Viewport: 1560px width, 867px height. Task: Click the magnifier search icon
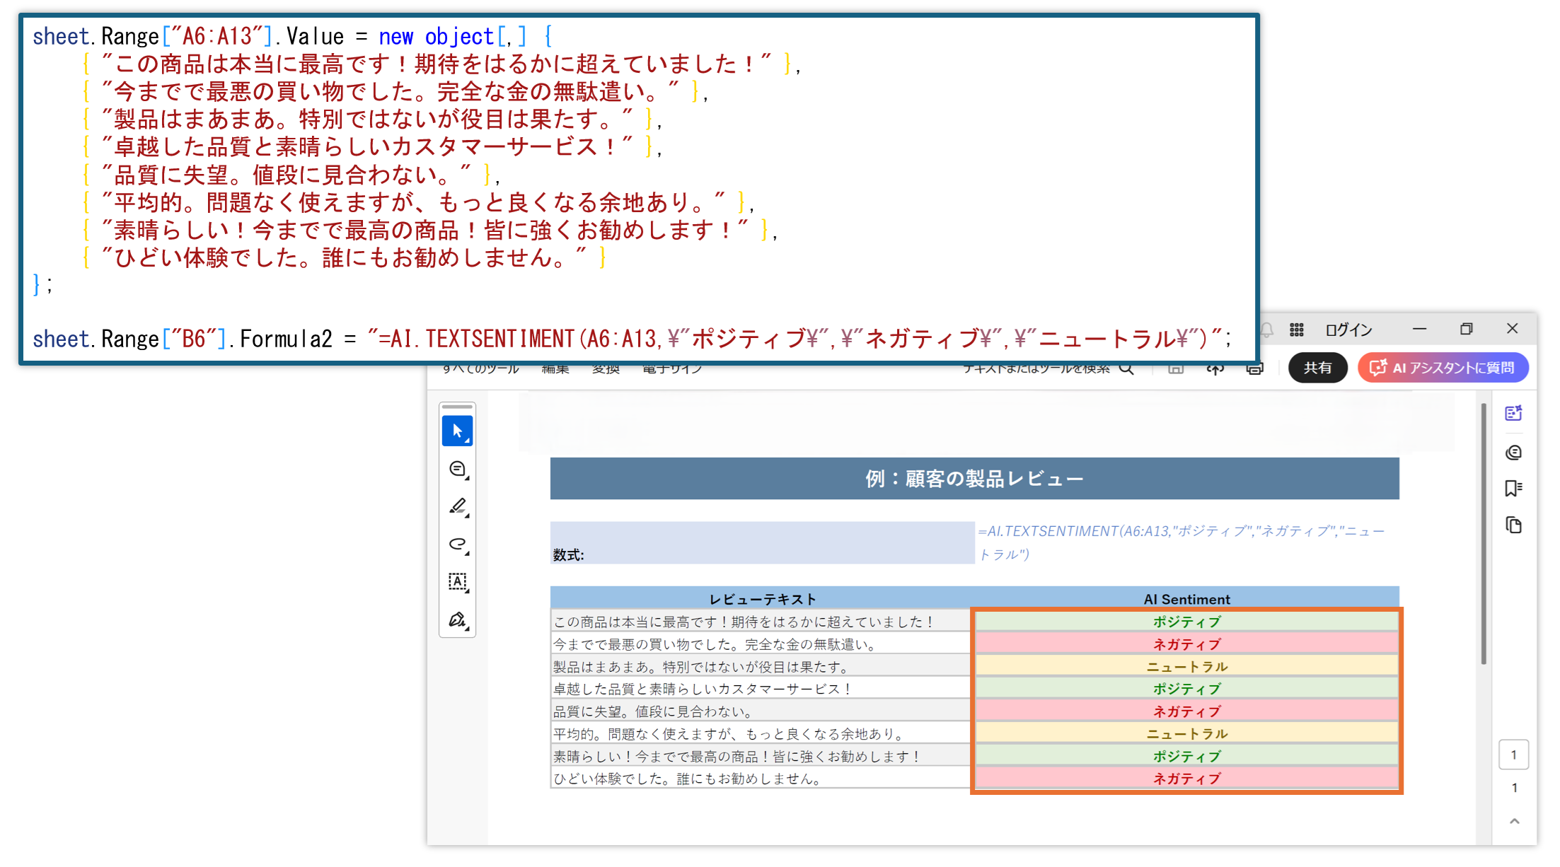pyautogui.click(x=1126, y=369)
